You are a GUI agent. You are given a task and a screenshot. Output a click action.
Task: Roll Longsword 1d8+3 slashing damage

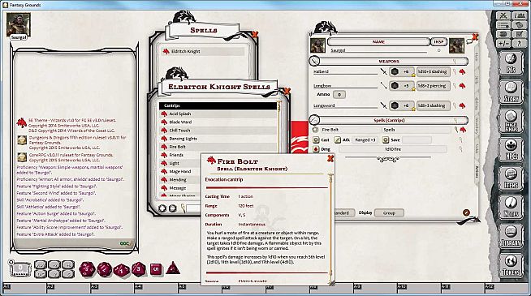433,105
